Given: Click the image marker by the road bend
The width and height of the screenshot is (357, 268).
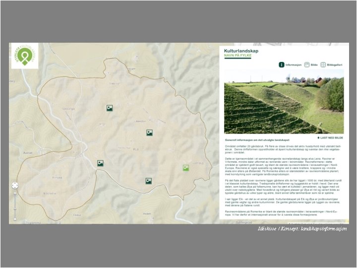Looking at the screenshot, I should click(100, 163).
